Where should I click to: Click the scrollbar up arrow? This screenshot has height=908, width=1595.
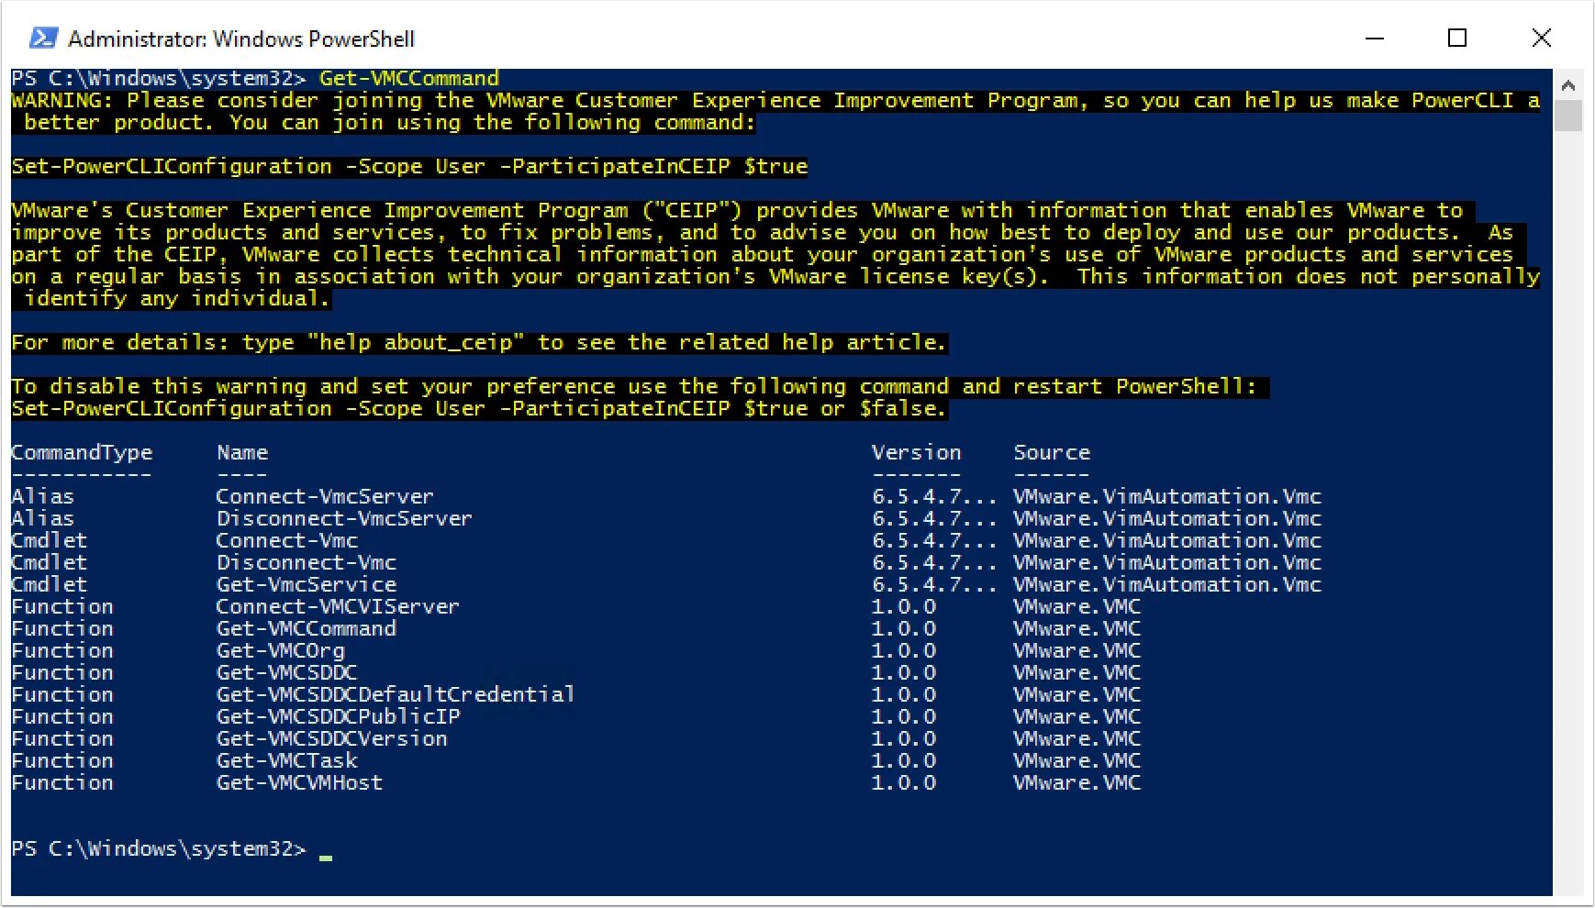click(1568, 85)
